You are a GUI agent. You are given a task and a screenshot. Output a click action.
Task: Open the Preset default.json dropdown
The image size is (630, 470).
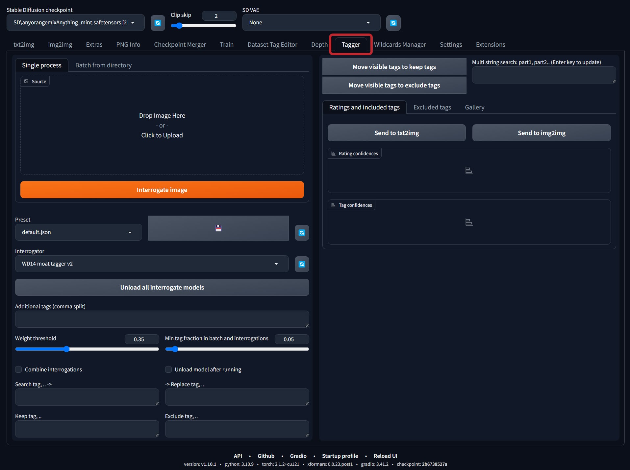point(78,232)
